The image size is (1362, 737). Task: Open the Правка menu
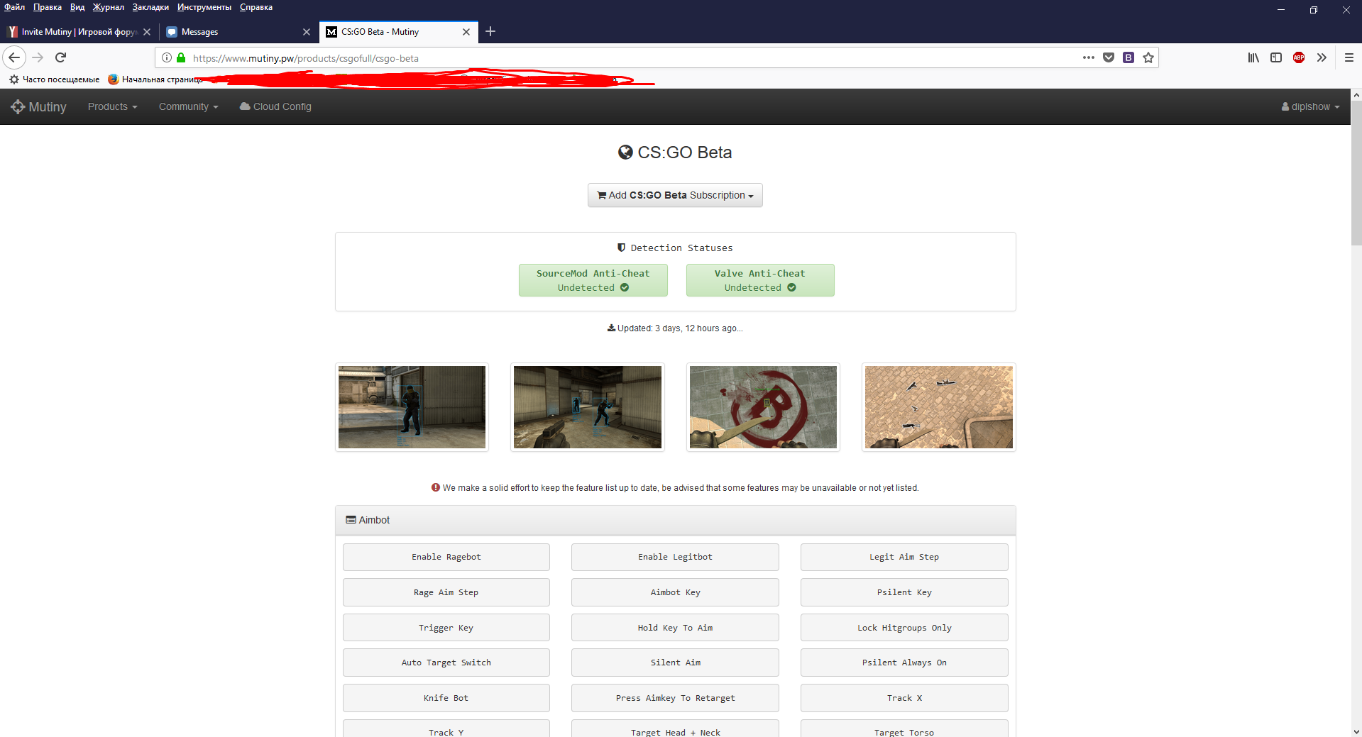pyautogui.click(x=47, y=7)
